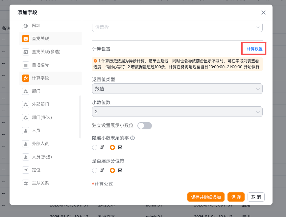Image resolution: width=286 pixels, height=217 pixels.
Task: Toggle the 独立设置展示小数位 switch
Action: pyautogui.click(x=145, y=126)
